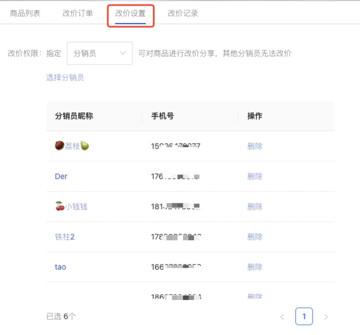Select the 改价设置 tab

[130, 13]
